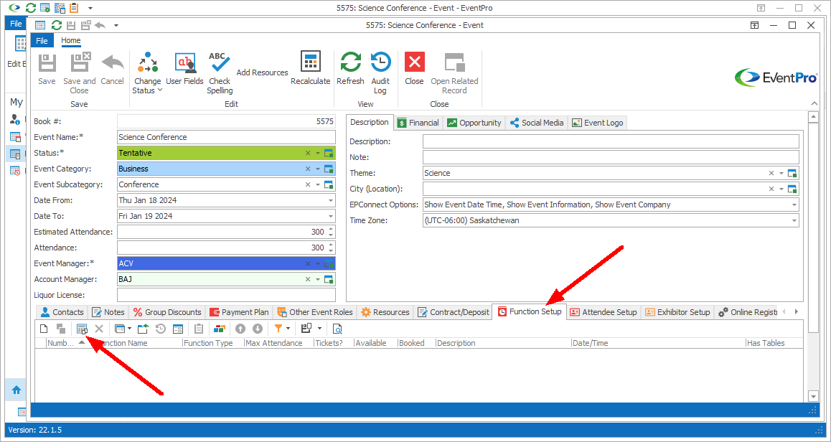Decrease Attendance with the down spinner
The height and width of the screenshot is (442, 831).
click(331, 250)
